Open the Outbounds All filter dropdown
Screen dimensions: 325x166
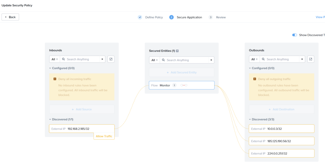[x=255, y=59]
